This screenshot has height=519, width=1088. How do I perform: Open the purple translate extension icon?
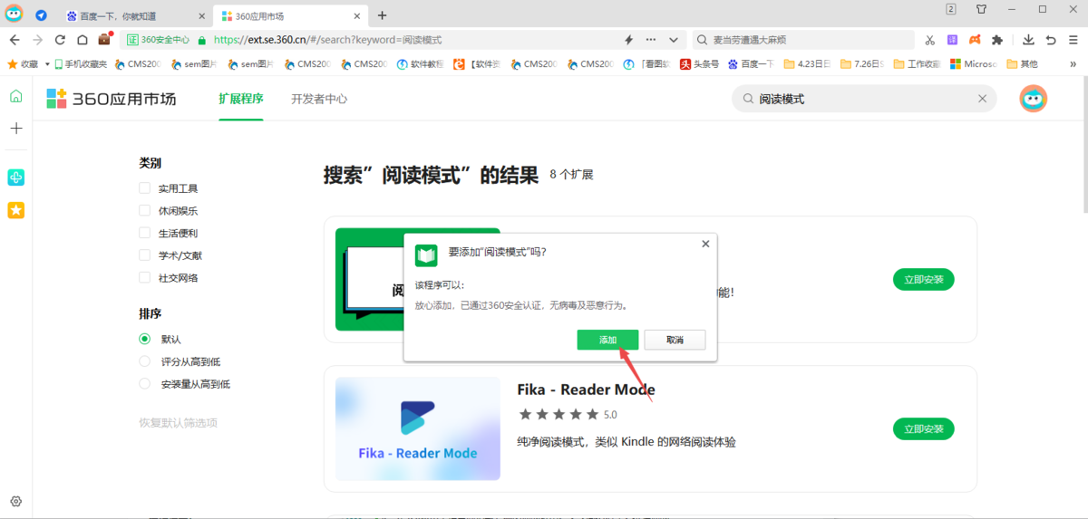pos(952,40)
